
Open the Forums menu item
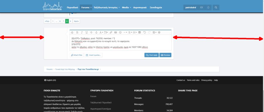tap(85, 7)
